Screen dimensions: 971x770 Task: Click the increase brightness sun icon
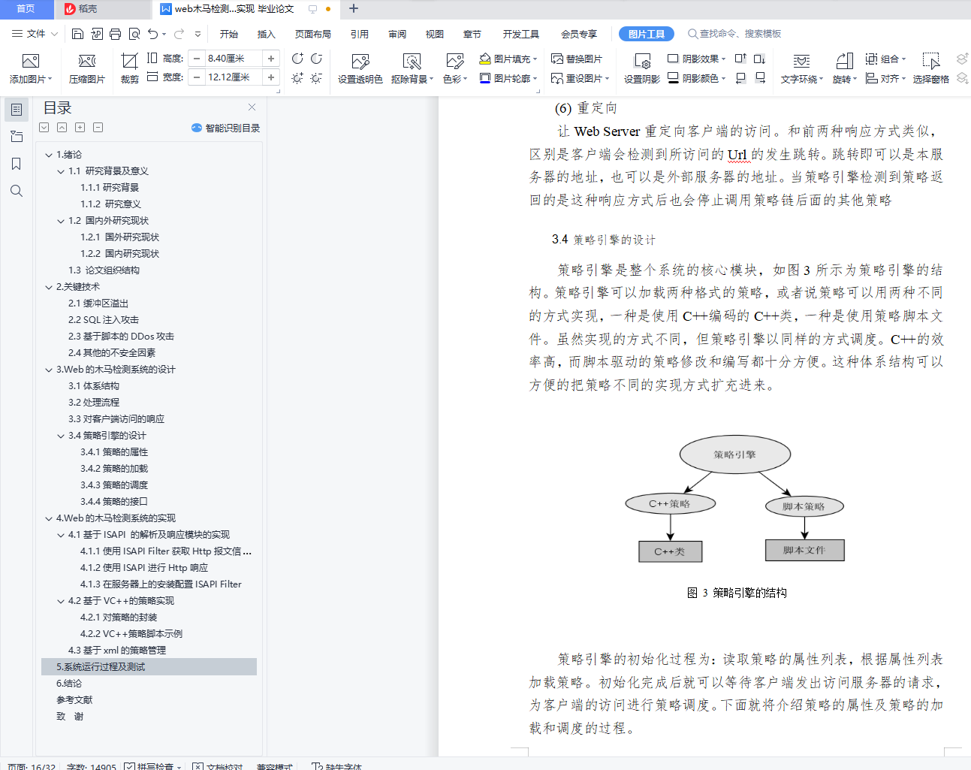click(x=297, y=78)
